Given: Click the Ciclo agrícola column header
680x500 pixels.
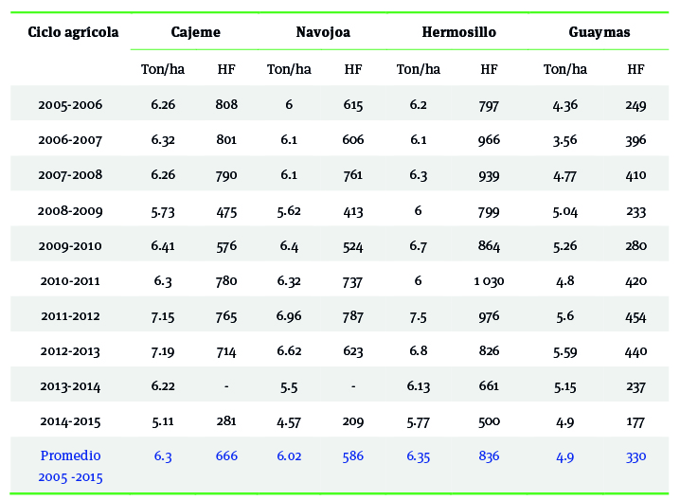Looking at the screenshot, I should click(73, 32).
